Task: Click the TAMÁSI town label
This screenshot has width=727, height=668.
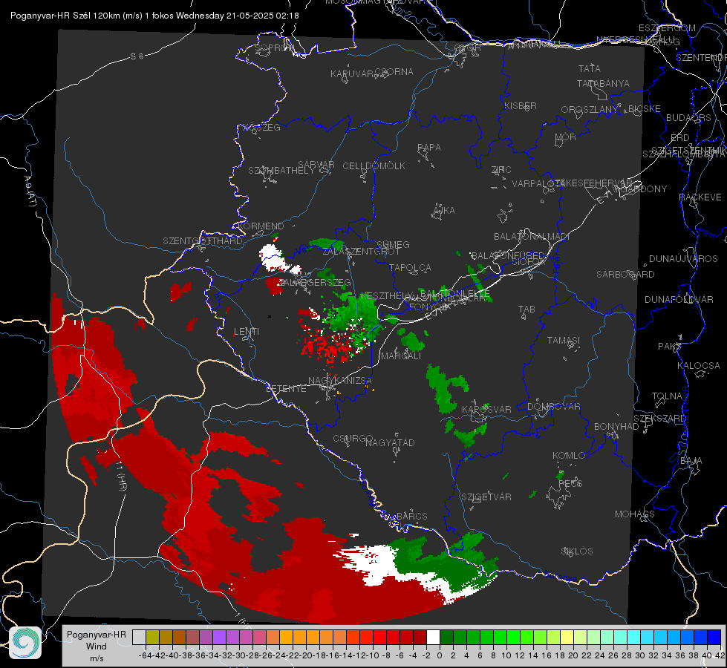Action: (x=564, y=341)
